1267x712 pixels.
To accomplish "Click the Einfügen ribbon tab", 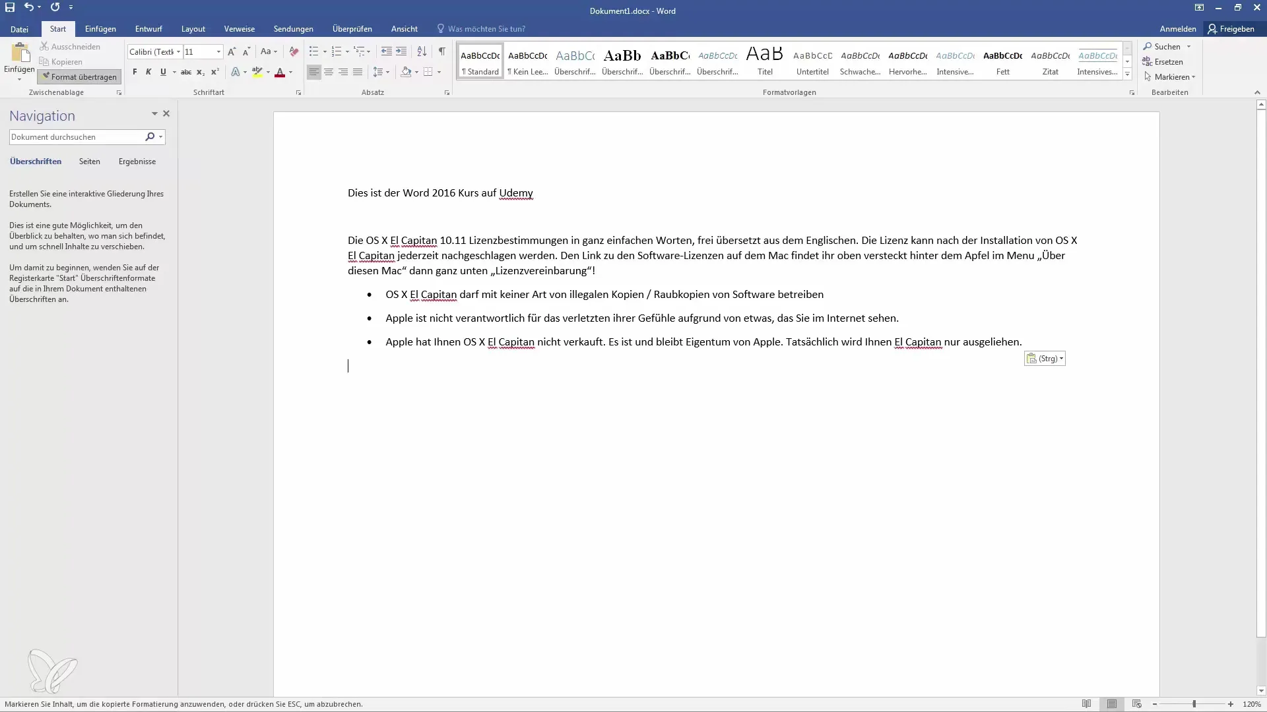I will tap(100, 29).
